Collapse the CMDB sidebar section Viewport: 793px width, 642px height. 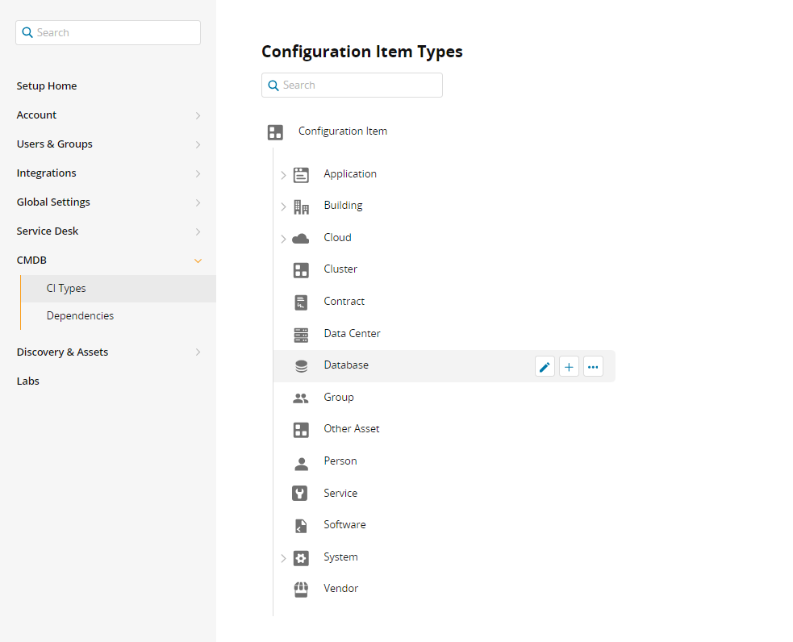tap(198, 261)
